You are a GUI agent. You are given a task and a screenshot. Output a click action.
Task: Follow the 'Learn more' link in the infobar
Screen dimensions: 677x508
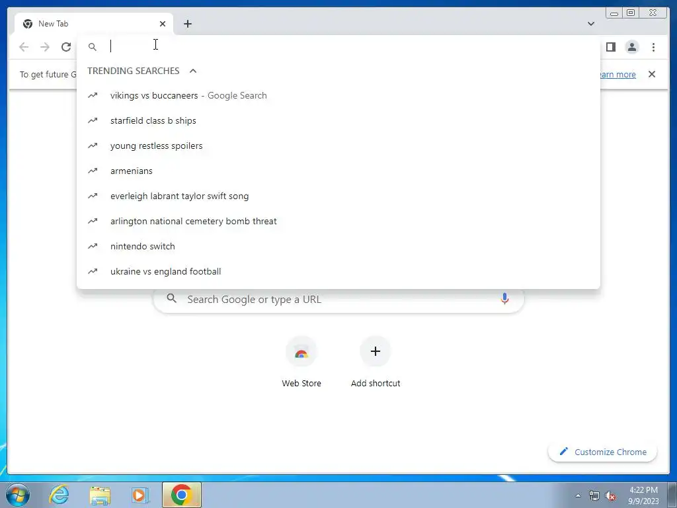pos(618,74)
